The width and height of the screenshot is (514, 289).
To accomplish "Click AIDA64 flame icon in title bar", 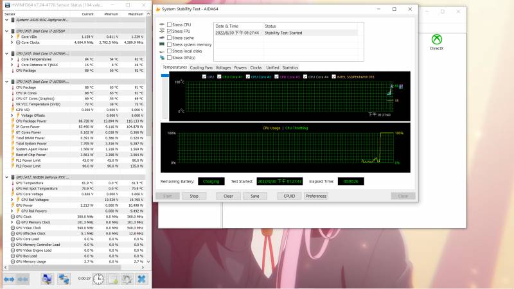I will click(158, 9).
